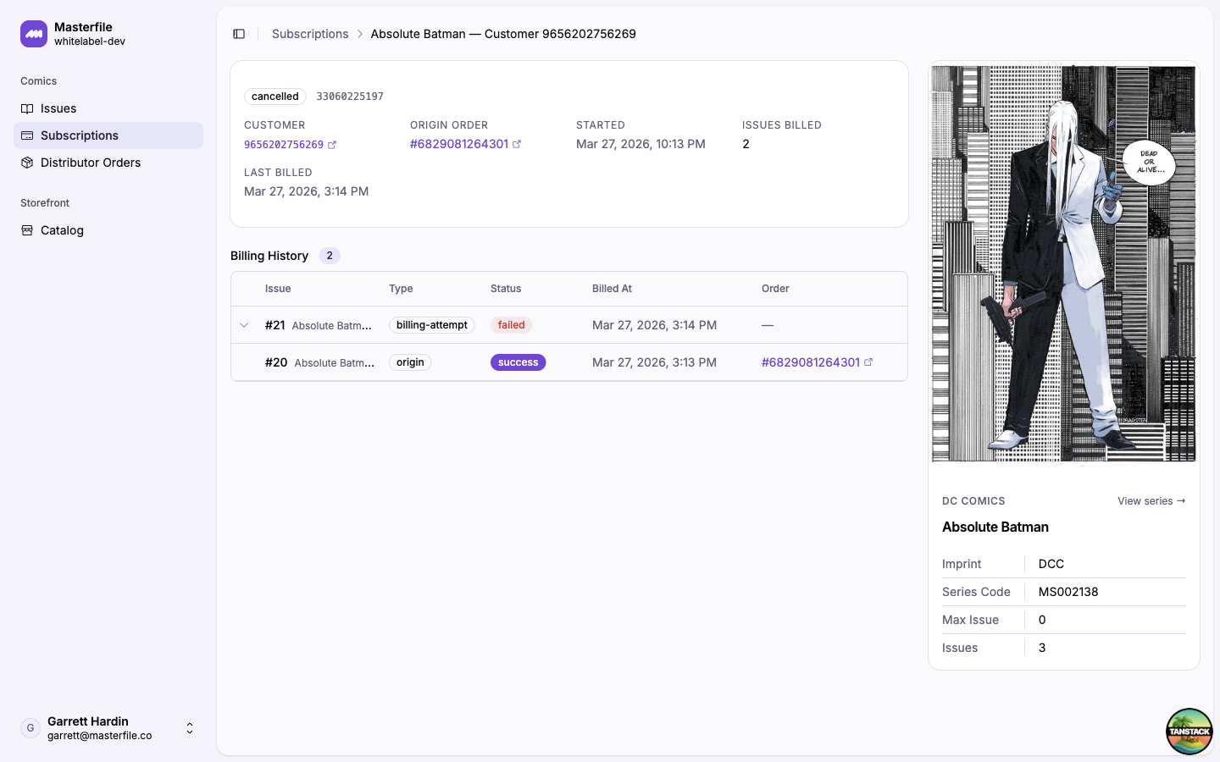Open the Catalog page
This screenshot has width=1220, height=762.
click(108, 230)
